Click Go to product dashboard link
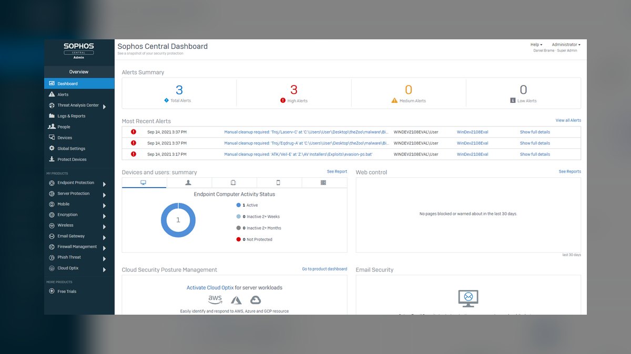This screenshot has height=354, width=631. pos(324,269)
